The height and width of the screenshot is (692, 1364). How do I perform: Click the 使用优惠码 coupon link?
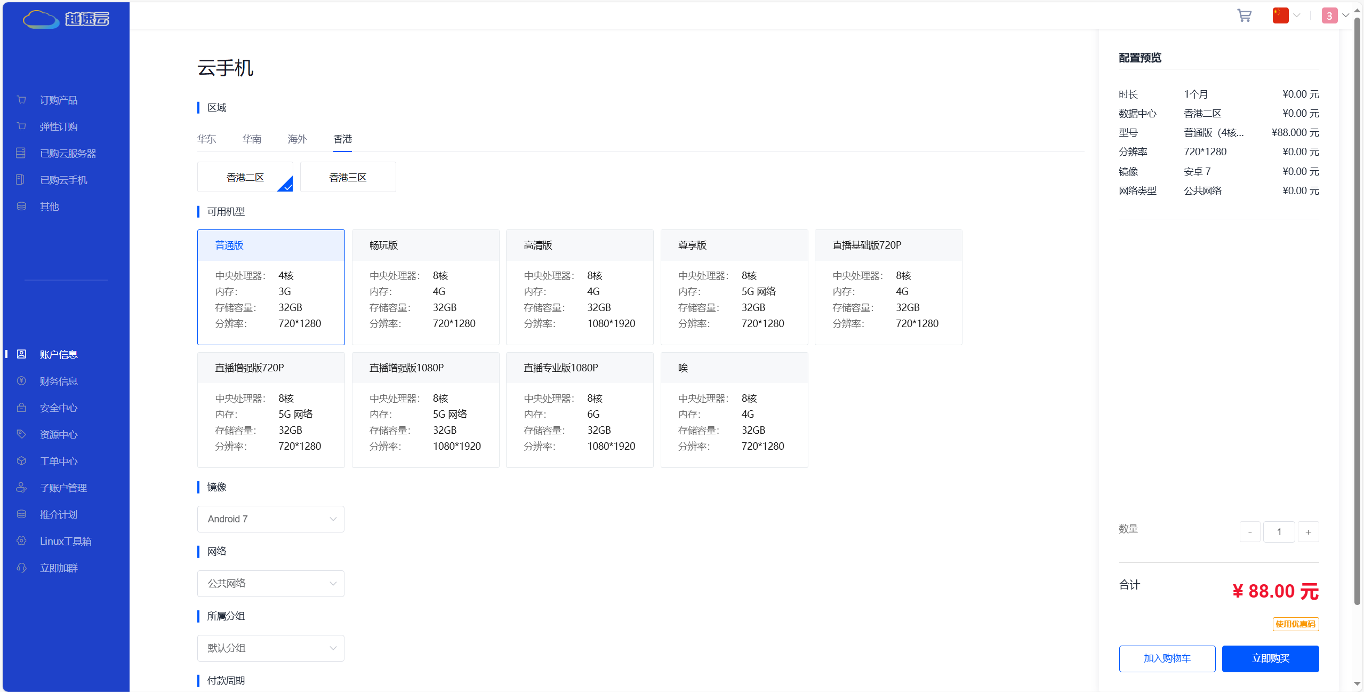1295,624
